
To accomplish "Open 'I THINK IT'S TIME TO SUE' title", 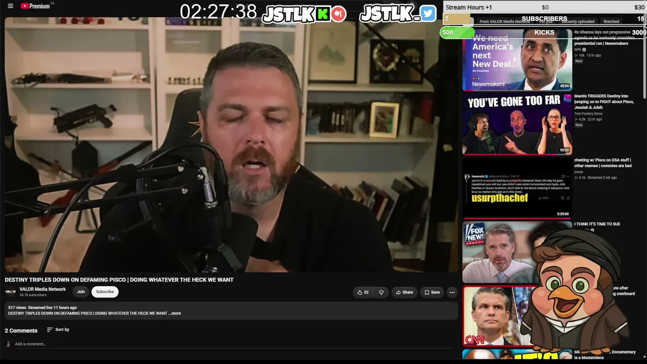I will (x=597, y=224).
